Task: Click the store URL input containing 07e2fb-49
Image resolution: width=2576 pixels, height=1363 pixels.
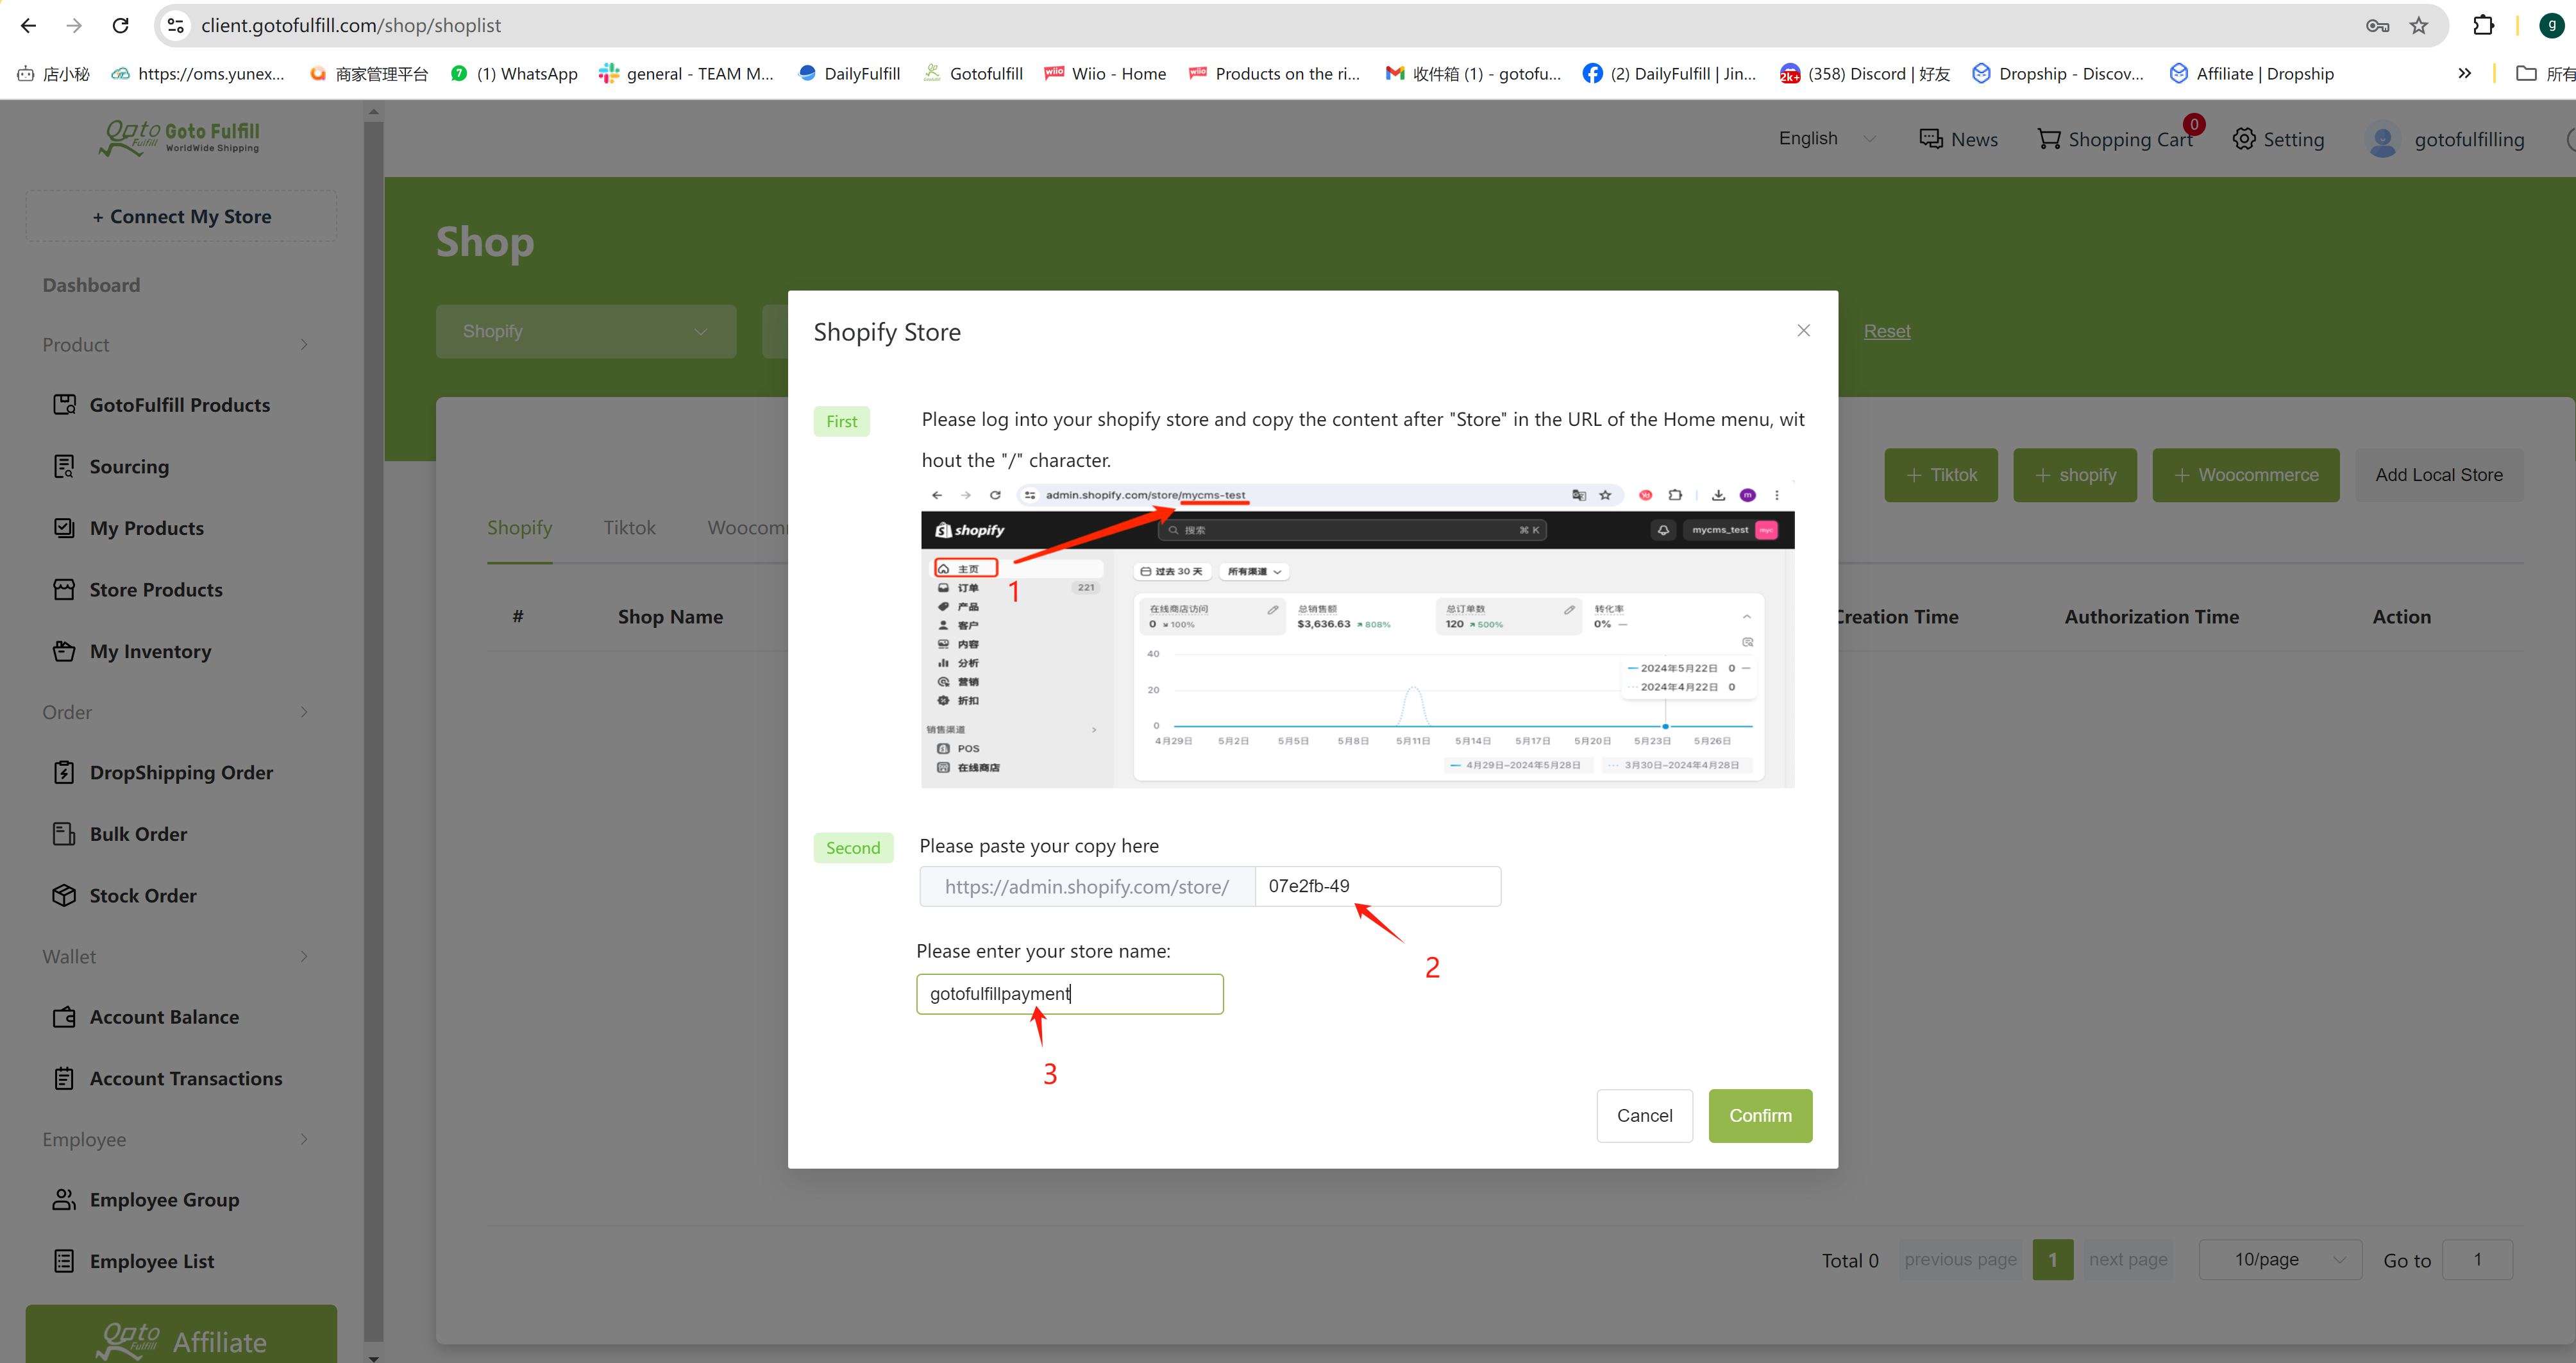Action: coord(1377,886)
